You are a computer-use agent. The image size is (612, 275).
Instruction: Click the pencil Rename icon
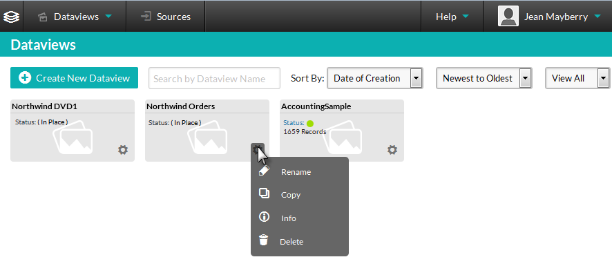(265, 171)
